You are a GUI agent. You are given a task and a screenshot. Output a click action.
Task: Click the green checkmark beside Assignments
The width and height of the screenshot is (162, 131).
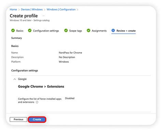[89, 31]
